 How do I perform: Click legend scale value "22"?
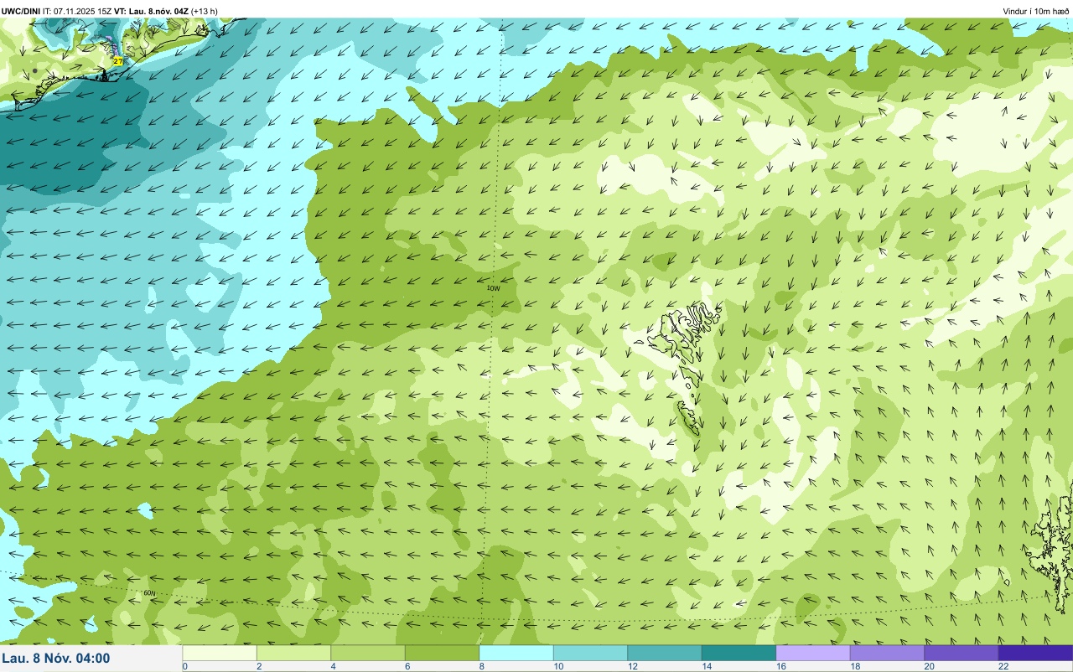(1002, 666)
